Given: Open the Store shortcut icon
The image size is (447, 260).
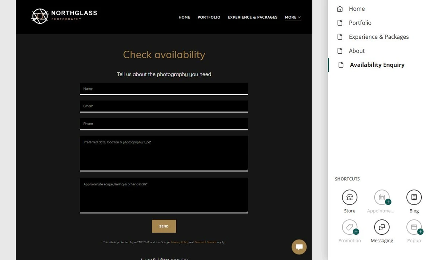Looking at the screenshot, I should [349, 197].
